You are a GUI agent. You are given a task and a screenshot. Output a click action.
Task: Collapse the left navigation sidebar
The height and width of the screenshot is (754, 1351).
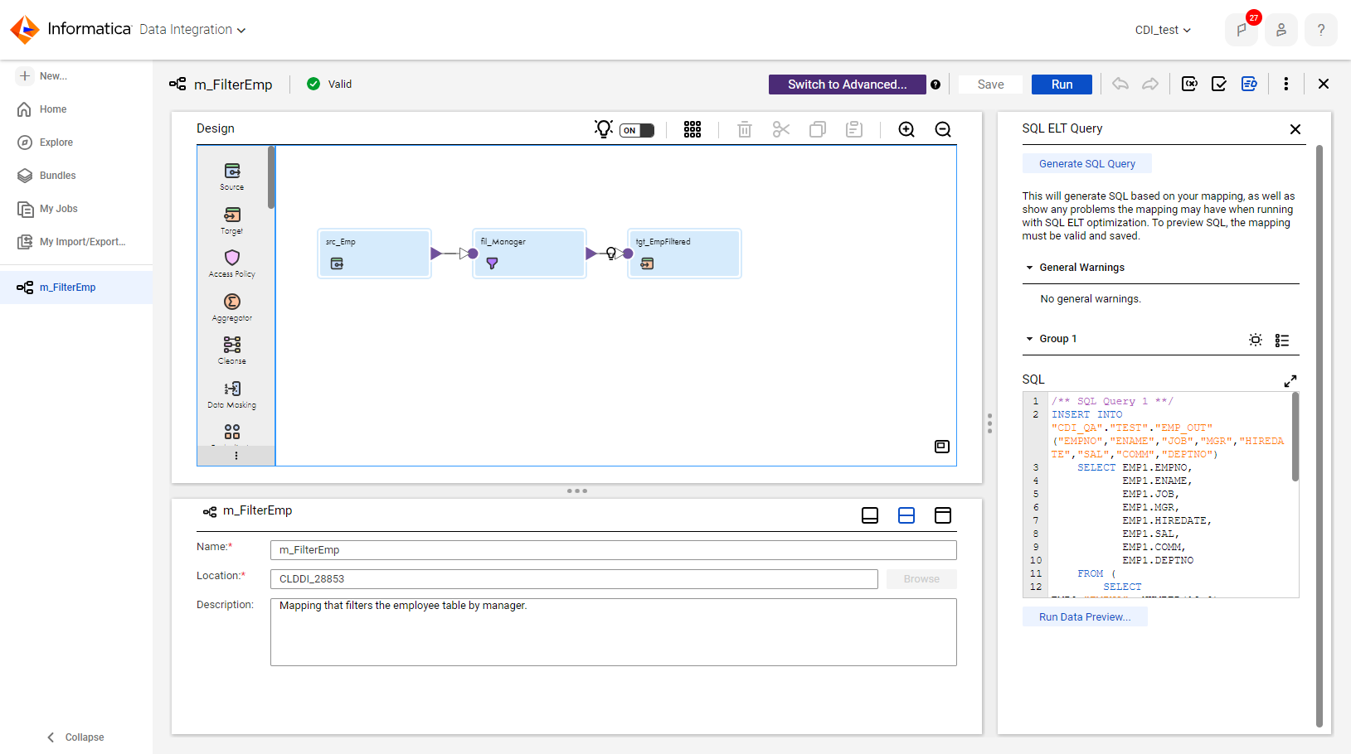click(75, 737)
